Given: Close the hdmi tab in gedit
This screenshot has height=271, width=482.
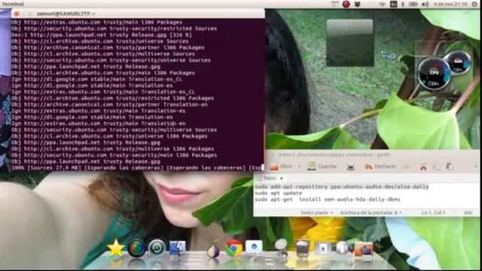Looking at the screenshot, I should [281, 178].
